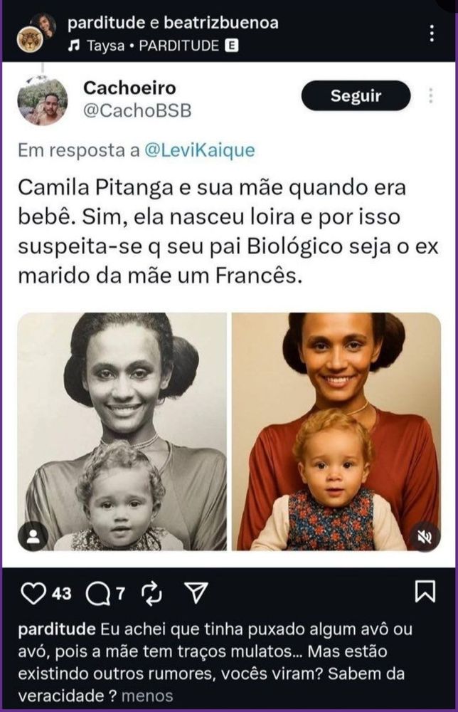Screen dimensions: 458x712
Task: Share the post with the paper plane icon
Action: pos(197,592)
